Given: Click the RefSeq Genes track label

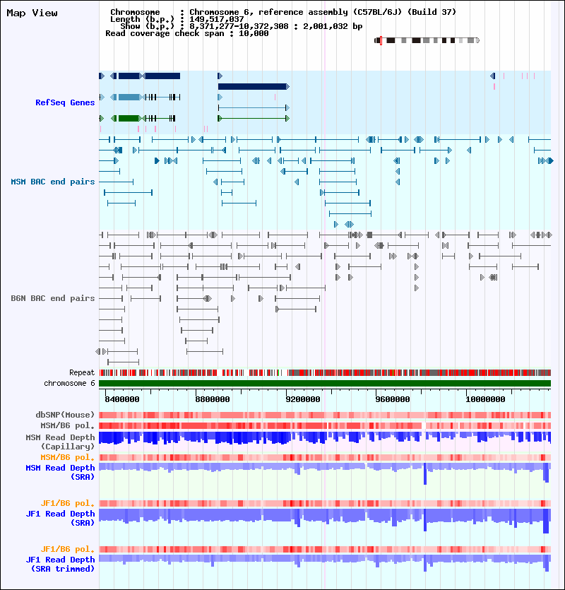Looking at the screenshot, I should click(x=65, y=102).
